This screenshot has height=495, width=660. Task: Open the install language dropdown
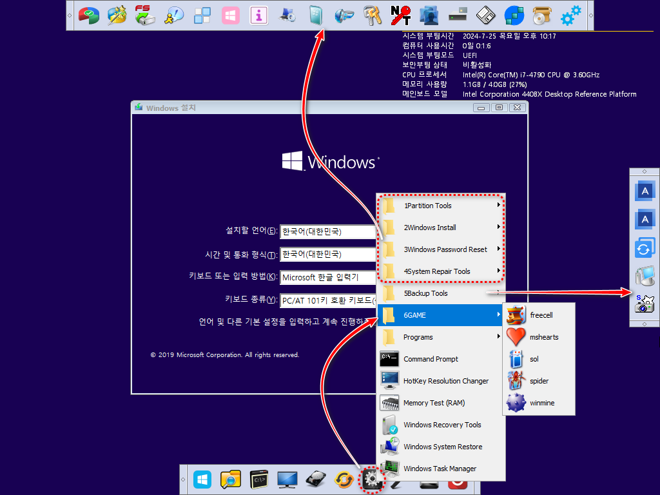(328, 231)
